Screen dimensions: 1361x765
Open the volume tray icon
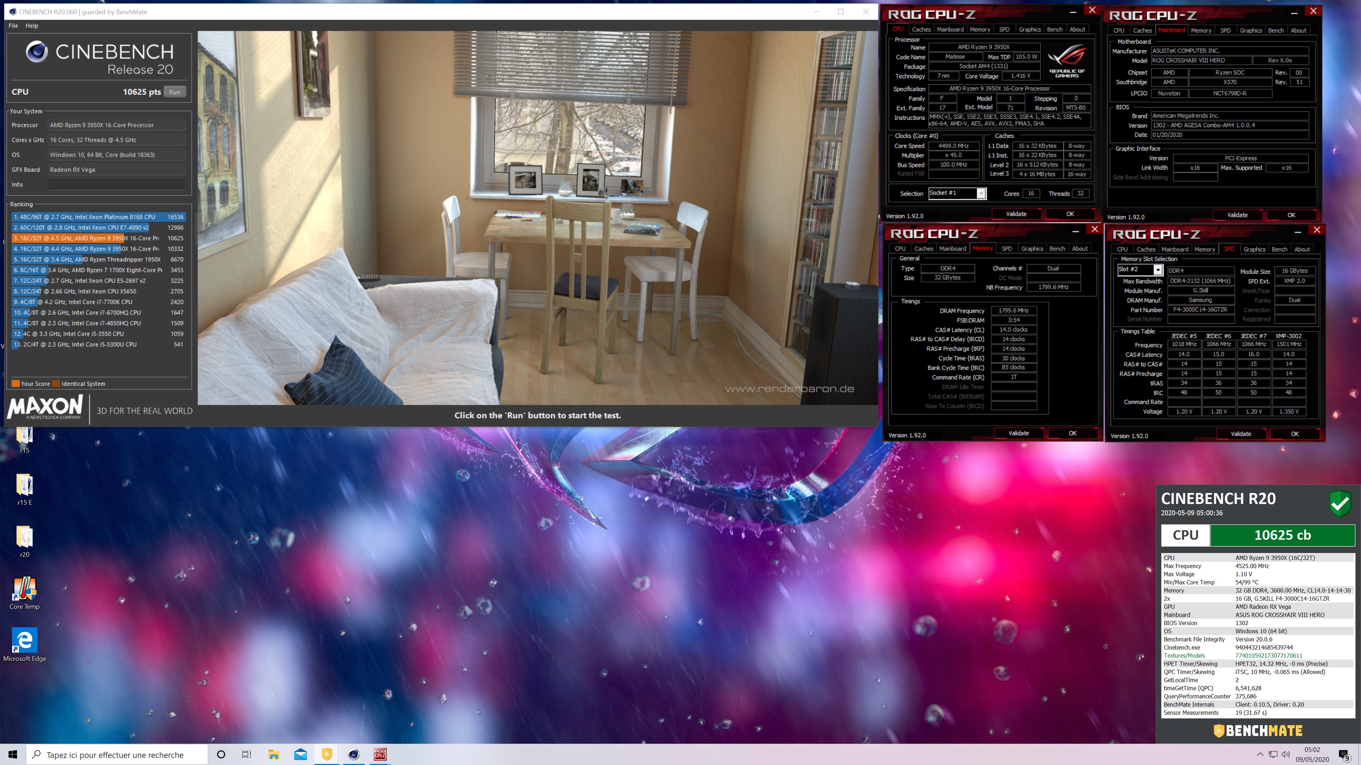point(1286,754)
